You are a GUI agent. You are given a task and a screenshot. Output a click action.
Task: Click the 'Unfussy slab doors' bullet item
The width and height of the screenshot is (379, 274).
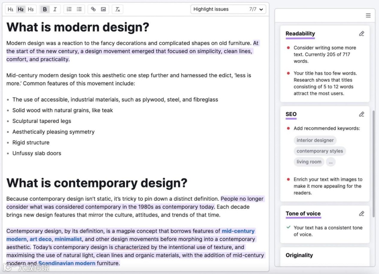(37, 153)
